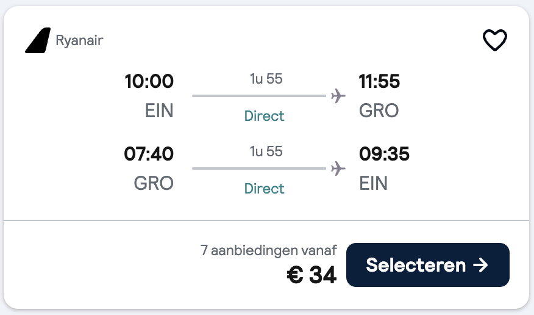
Task: Click the 11:55 arrival time
Action: pyautogui.click(x=379, y=81)
